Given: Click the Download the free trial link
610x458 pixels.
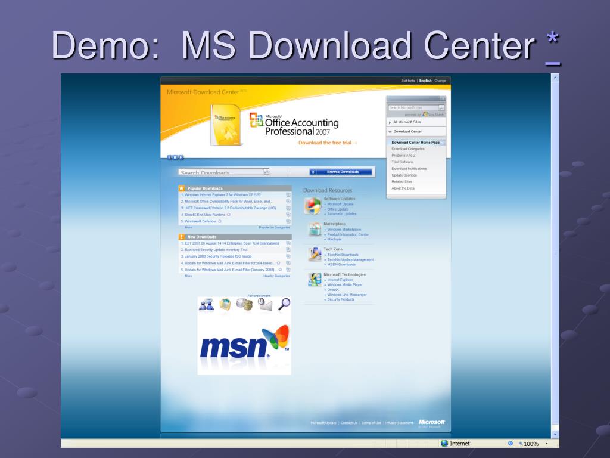Looking at the screenshot, I should coord(328,143).
